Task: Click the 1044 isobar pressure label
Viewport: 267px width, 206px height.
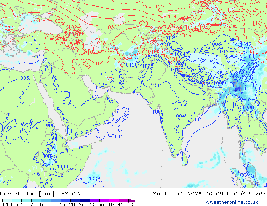Action: [x=157, y=7]
